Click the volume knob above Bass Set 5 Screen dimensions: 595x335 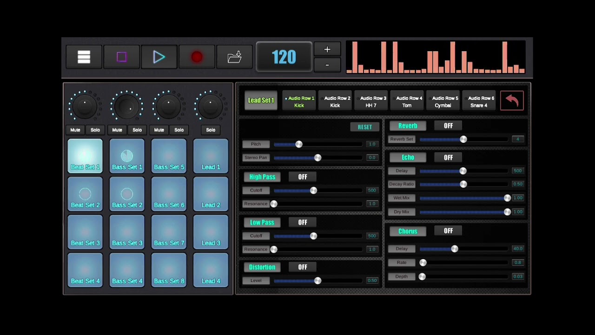[169, 106]
